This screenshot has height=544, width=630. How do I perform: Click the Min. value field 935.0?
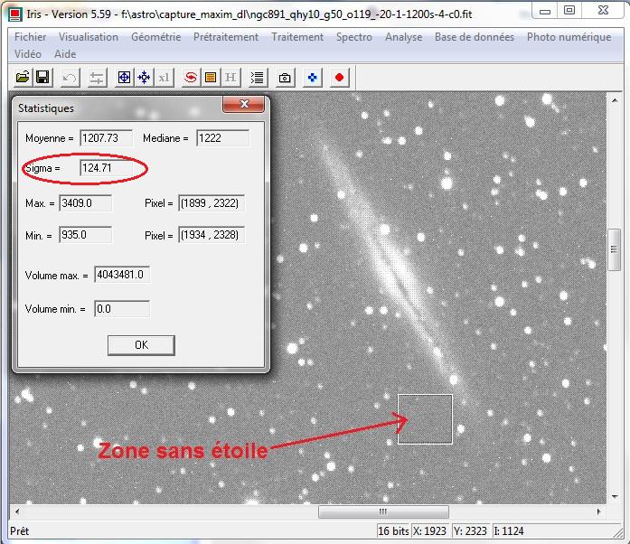(85, 235)
